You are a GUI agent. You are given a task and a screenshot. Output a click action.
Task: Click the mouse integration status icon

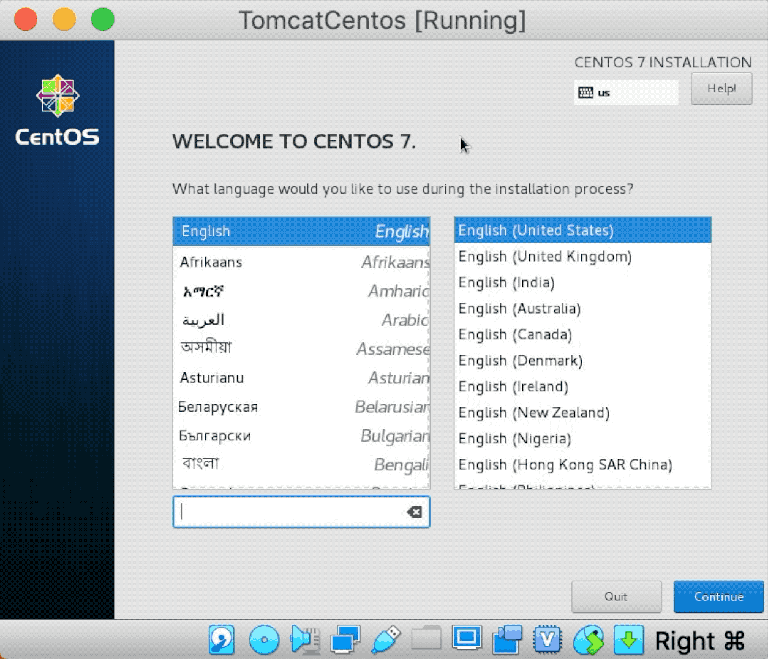click(589, 640)
